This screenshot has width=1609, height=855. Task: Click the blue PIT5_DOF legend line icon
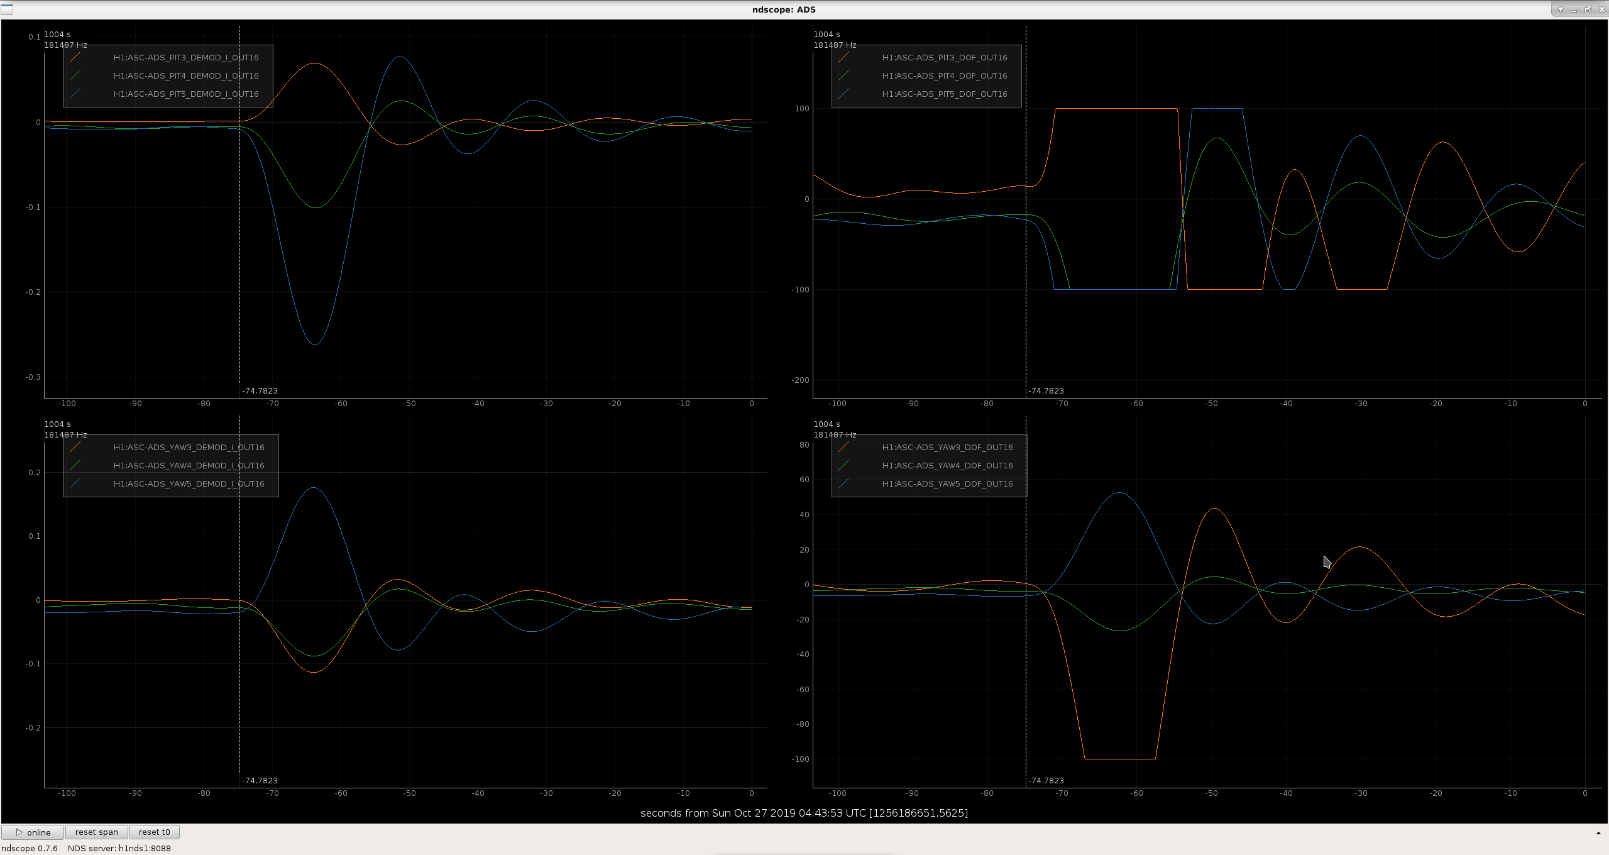tap(843, 94)
